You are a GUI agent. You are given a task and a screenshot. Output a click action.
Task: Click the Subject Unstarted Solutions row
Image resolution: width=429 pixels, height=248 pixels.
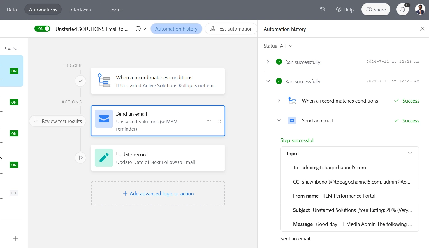(350, 210)
